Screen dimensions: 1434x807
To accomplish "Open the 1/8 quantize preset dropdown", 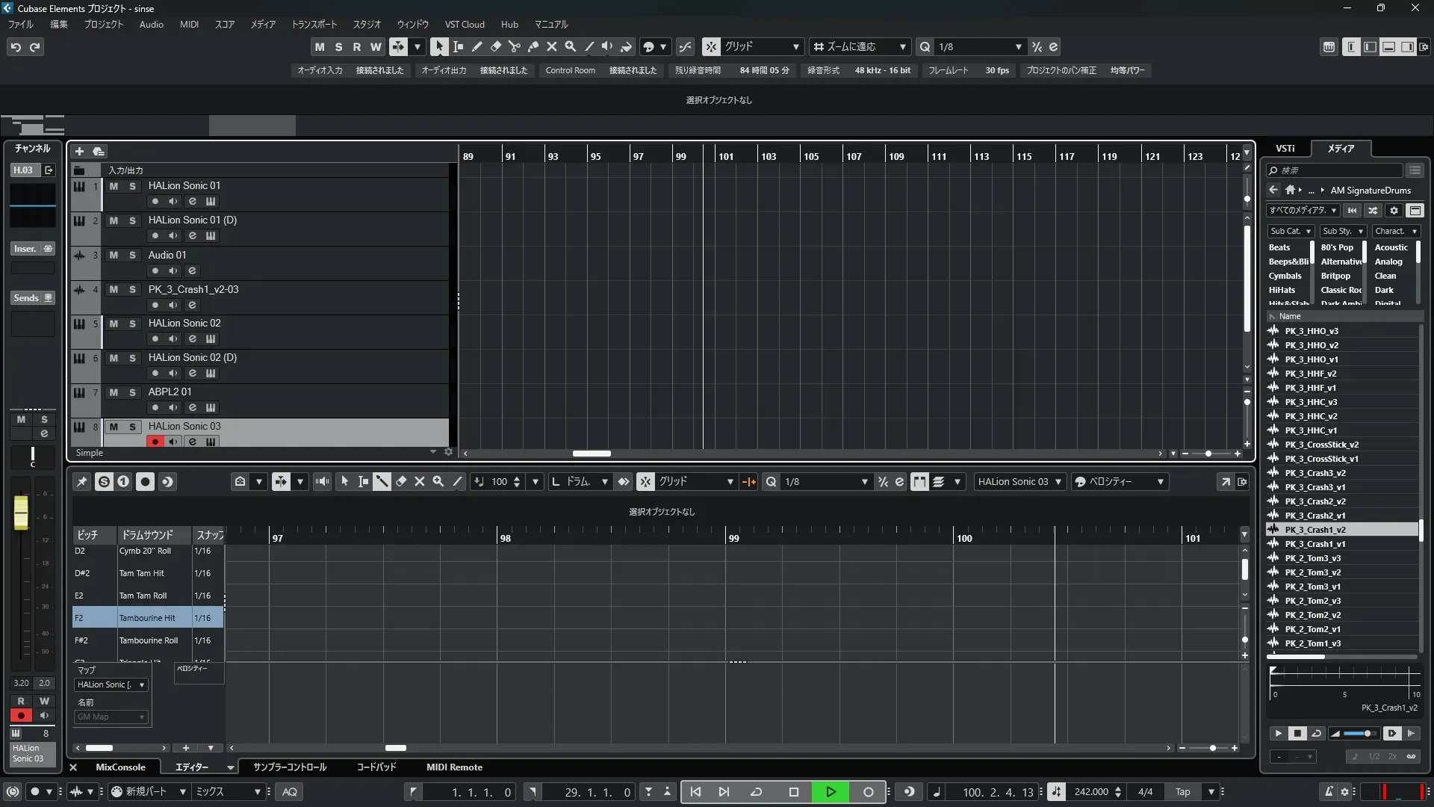I will click(x=1018, y=47).
